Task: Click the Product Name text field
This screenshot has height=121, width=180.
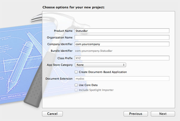Action: tap(122, 30)
